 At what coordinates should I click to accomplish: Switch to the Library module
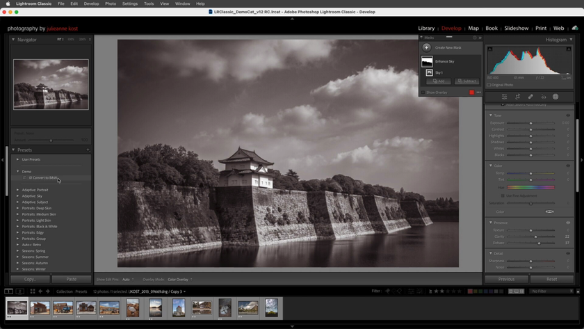pyautogui.click(x=426, y=29)
